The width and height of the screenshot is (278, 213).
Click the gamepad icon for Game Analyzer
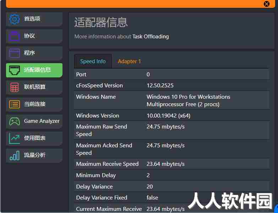(14, 121)
